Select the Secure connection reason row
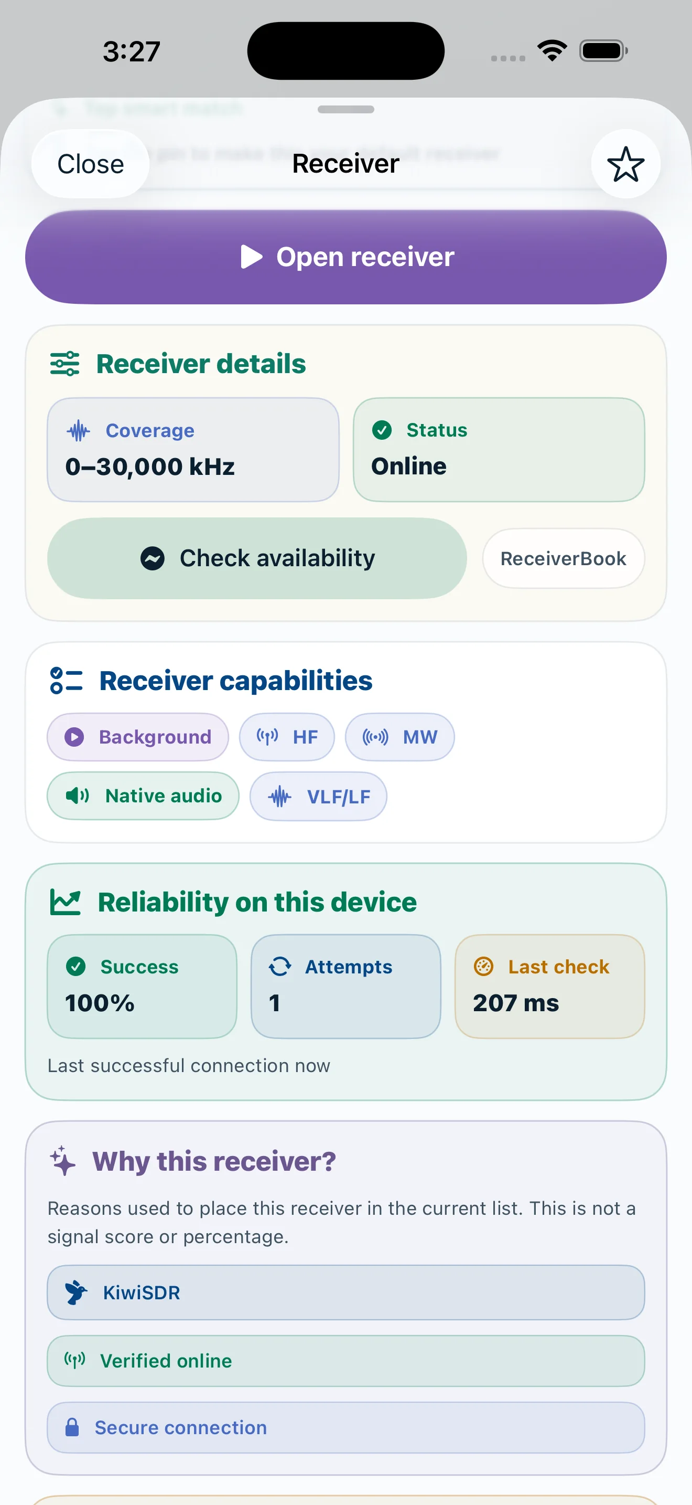This screenshot has width=692, height=1505. point(346,1427)
